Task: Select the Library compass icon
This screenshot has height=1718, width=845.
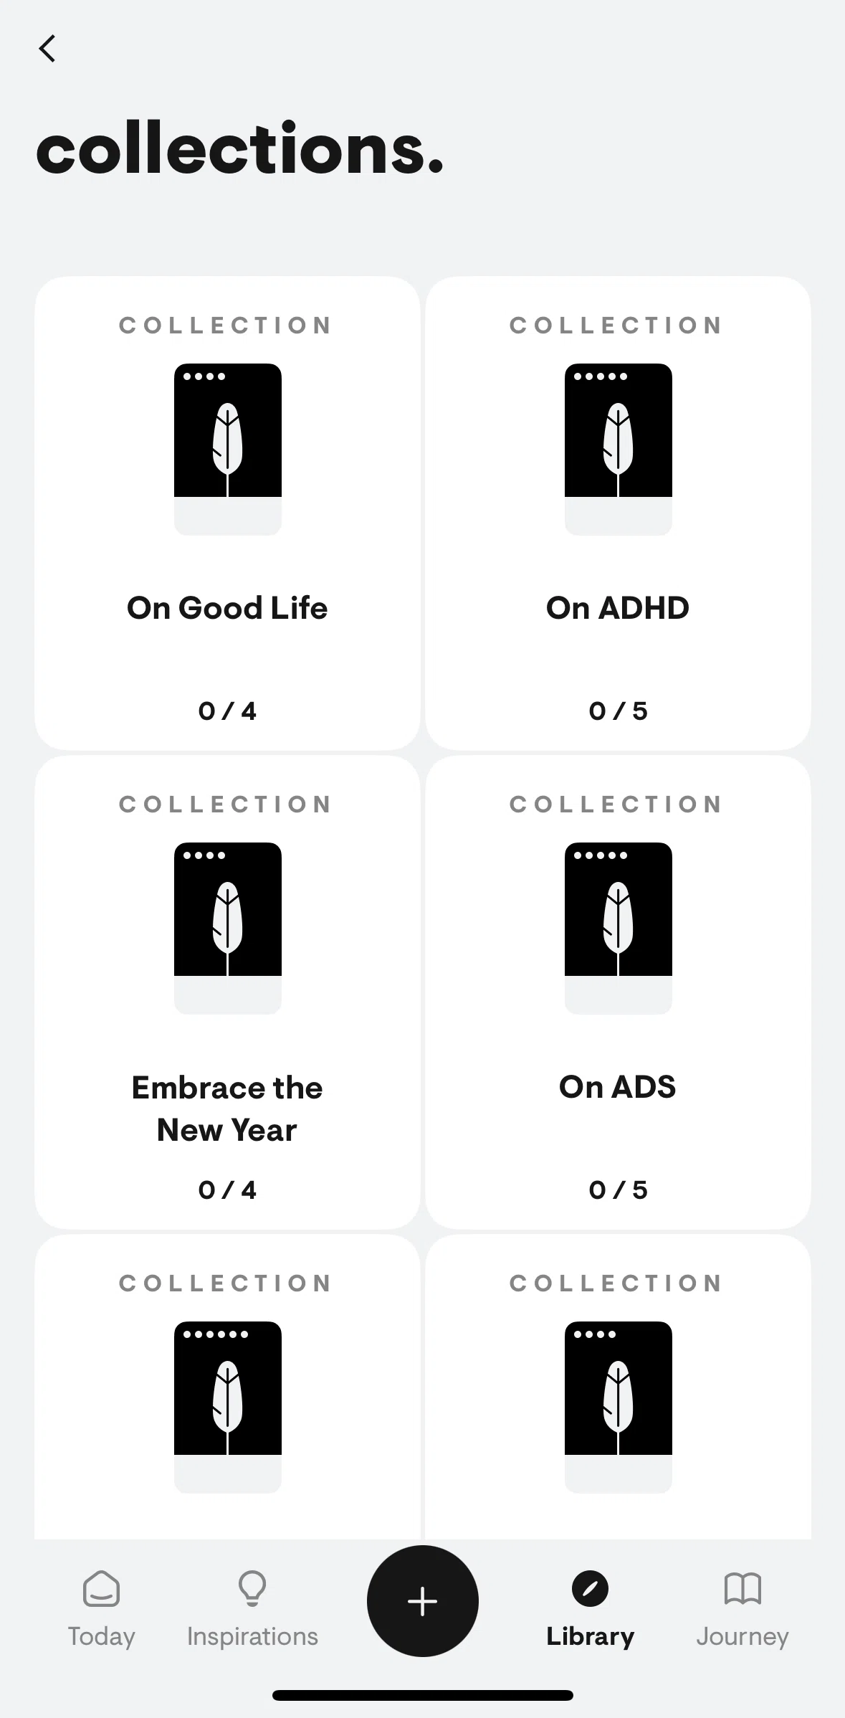Action: (x=590, y=1588)
